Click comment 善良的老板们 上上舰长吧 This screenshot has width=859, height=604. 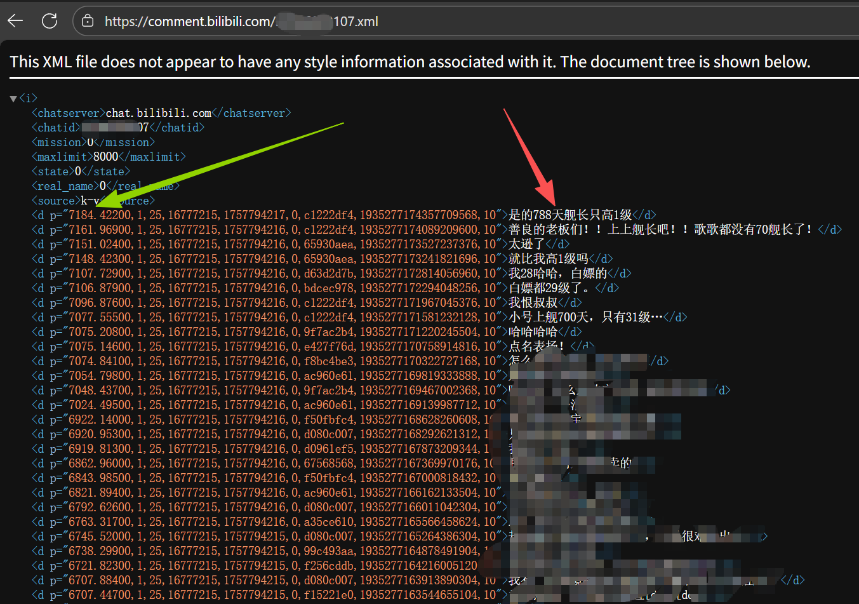pos(661,230)
